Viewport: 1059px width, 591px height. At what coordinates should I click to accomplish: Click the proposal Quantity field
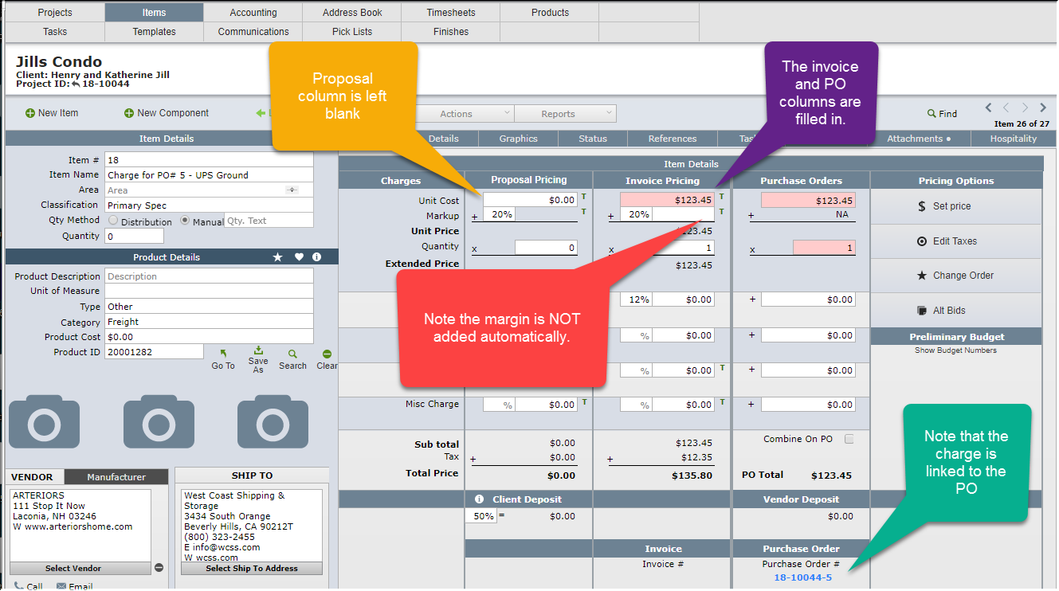tap(546, 248)
